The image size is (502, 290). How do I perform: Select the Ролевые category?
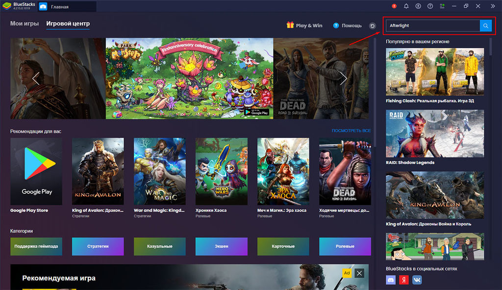345,246
